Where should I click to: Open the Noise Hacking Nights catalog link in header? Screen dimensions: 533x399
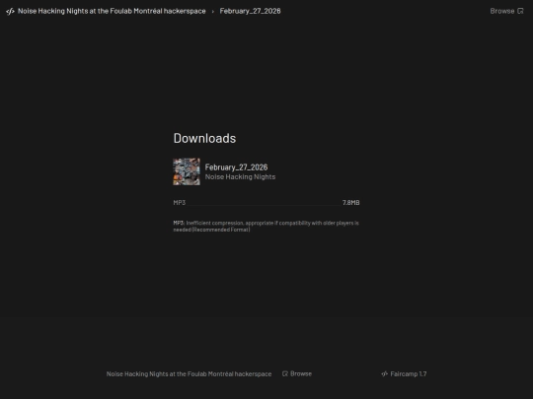(112, 11)
